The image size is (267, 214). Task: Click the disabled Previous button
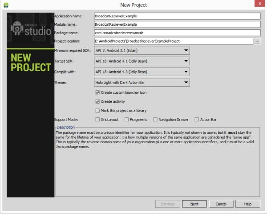[168, 204]
